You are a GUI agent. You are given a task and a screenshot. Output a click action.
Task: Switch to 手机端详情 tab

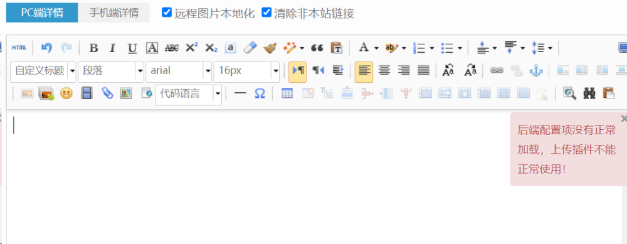pos(114,13)
